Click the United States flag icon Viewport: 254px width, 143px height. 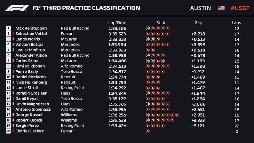(x=221, y=8)
